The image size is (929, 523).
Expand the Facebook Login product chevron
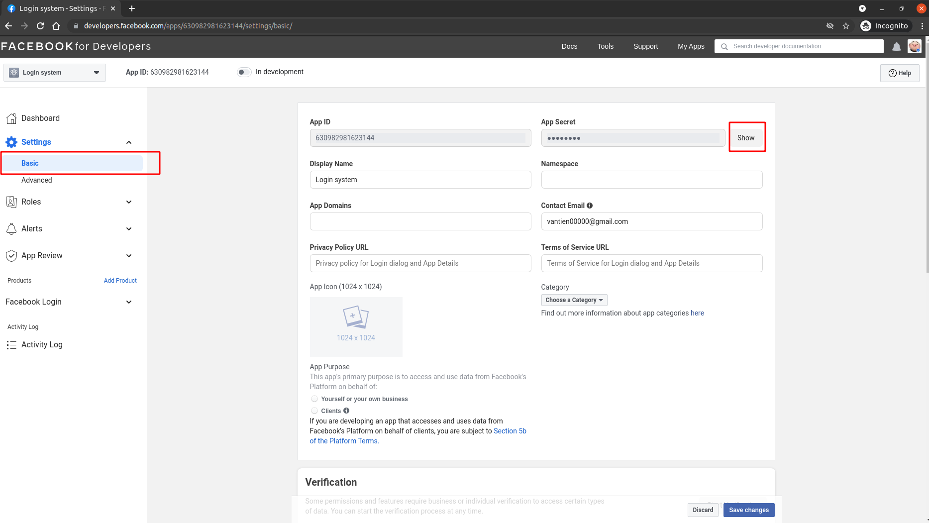129,302
